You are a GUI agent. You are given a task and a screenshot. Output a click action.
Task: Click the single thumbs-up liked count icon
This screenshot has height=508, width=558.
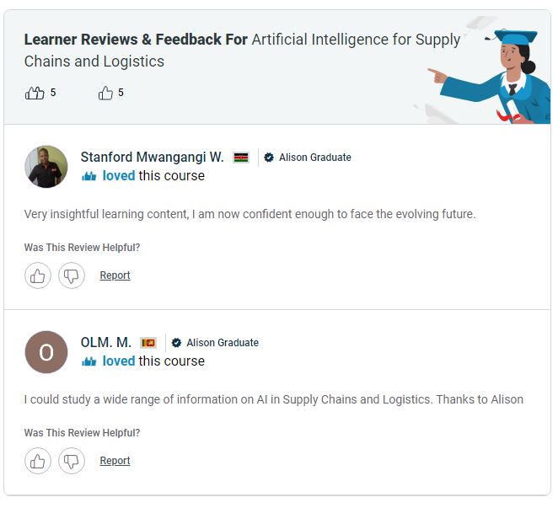coord(105,93)
